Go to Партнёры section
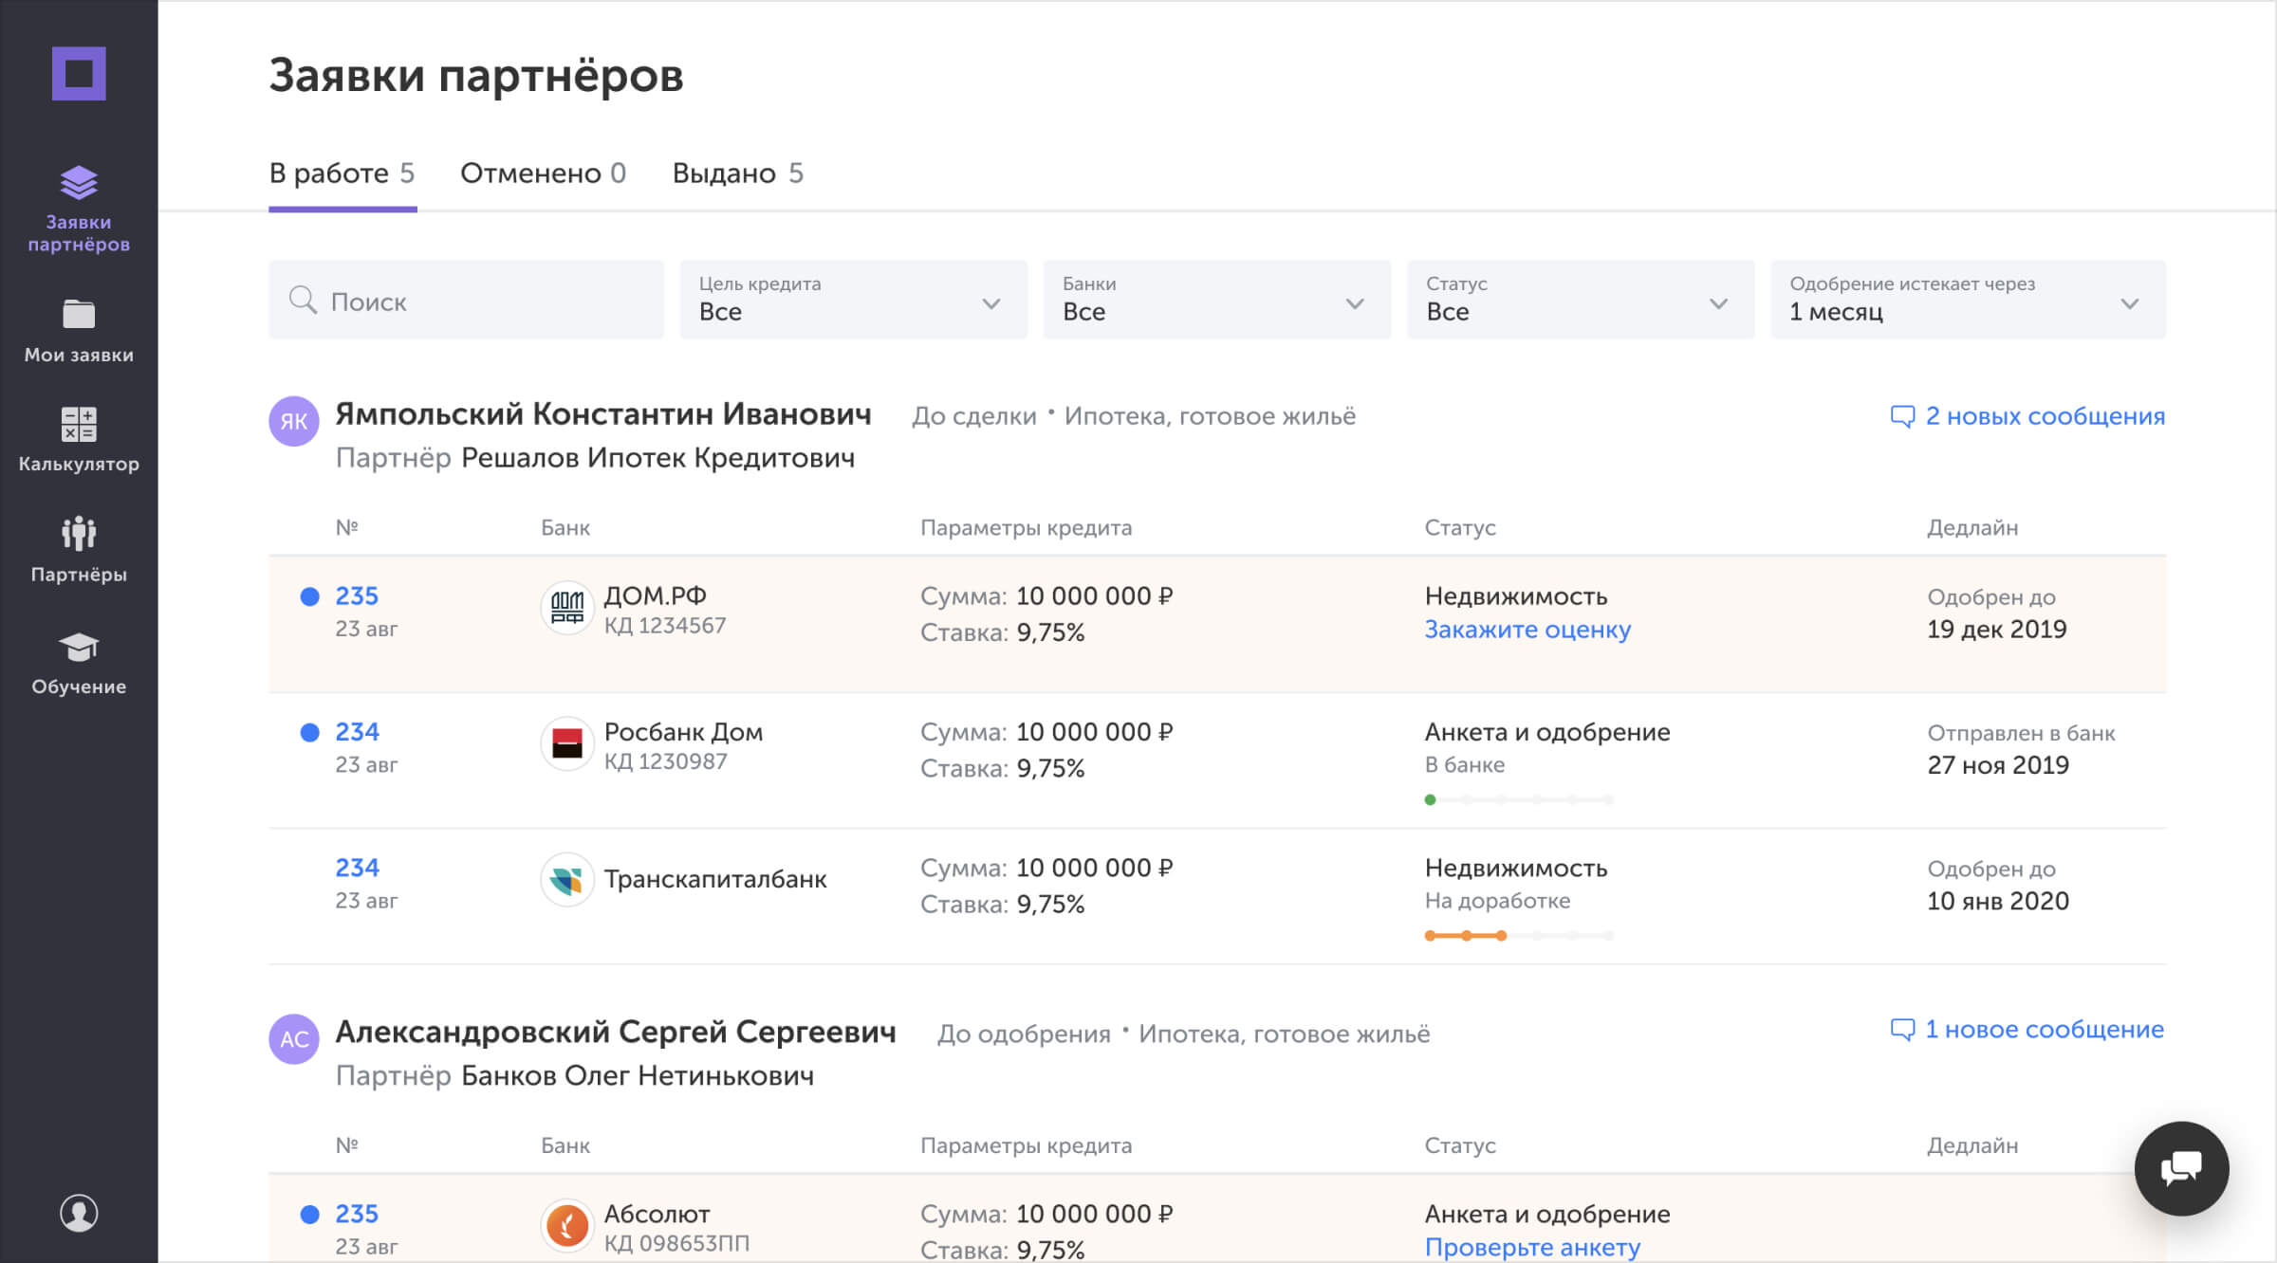Viewport: 2277px width, 1263px height. coord(79,550)
